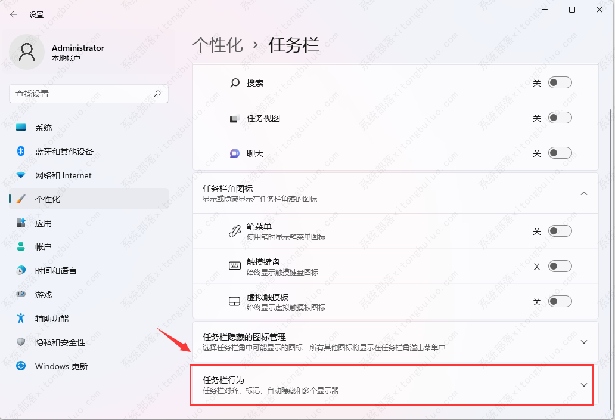
Task: Click the 查找设置 search box
Action: tap(82, 94)
